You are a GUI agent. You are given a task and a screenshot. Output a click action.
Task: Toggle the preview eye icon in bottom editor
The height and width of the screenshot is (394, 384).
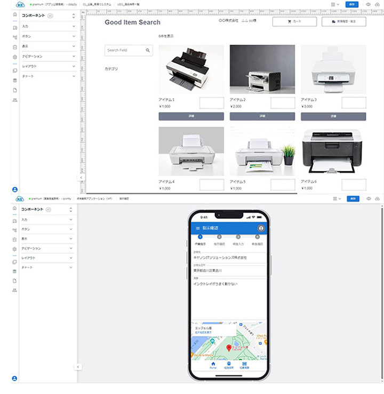tap(368, 199)
